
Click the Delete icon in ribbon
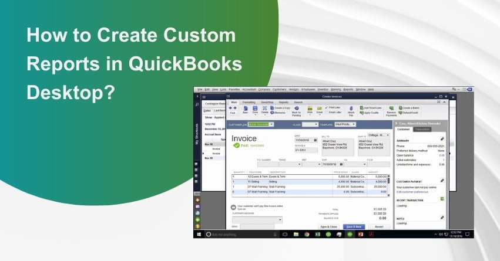[x=264, y=109]
